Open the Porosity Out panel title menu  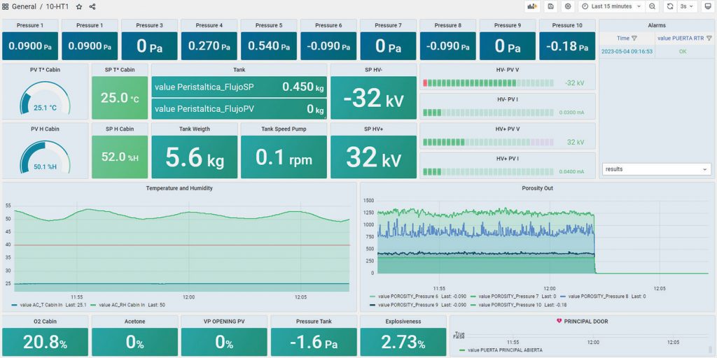pyautogui.click(x=537, y=188)
